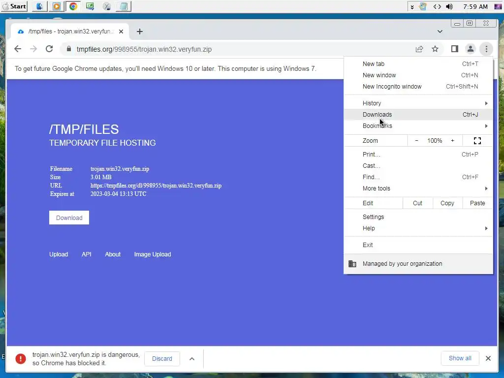Bookmark this page with the star
504x378 pixels.
pyautogui.click(x=435, y=49)
